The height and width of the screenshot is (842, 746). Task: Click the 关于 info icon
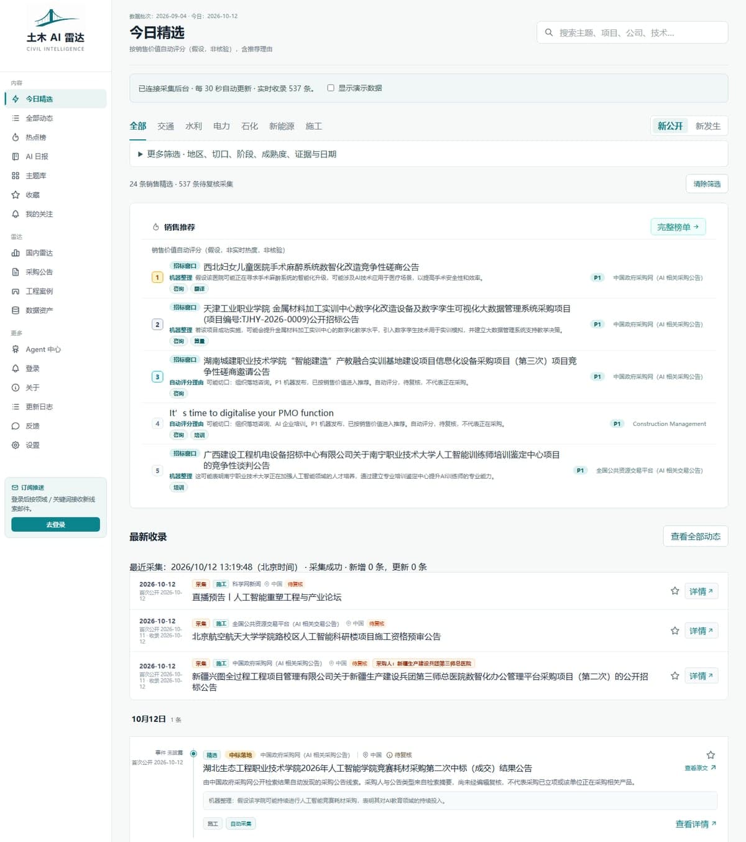16,387
